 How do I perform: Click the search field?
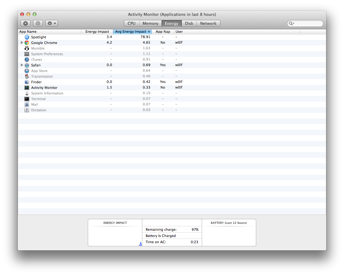(305, 23)
